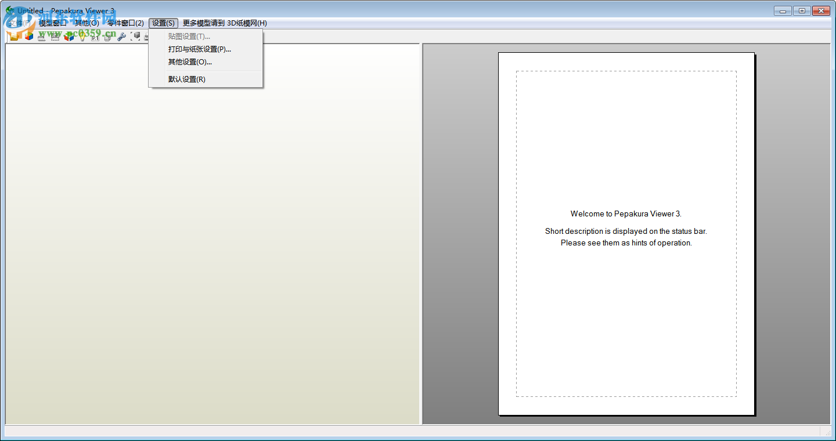Viewport: 836px width, 441px height.
Task: Click the P.1 page number toolbar icon
Action: point(95,37)
